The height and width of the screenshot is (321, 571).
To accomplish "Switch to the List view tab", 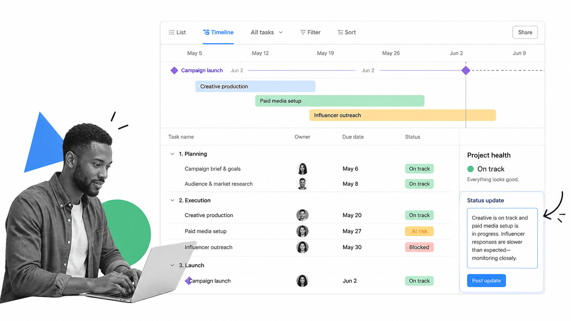I will (177, 32).
